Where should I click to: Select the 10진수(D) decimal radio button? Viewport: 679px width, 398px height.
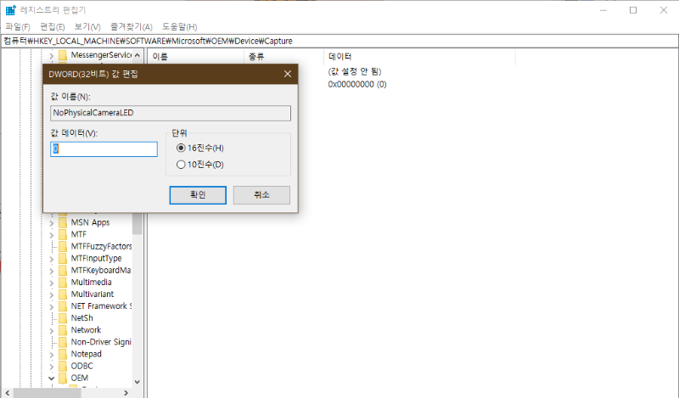[x=181, y=164]
